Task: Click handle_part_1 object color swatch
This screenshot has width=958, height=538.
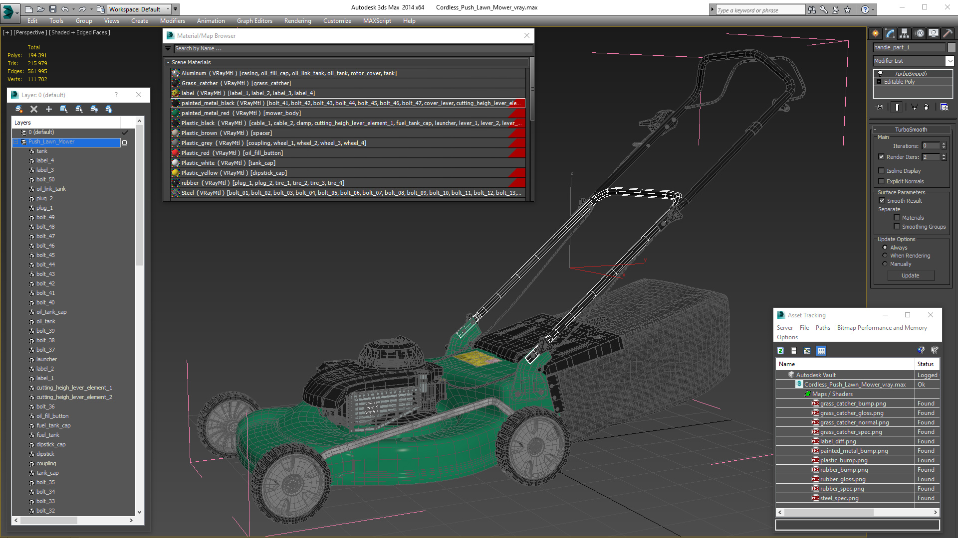Action: [952, 47]
